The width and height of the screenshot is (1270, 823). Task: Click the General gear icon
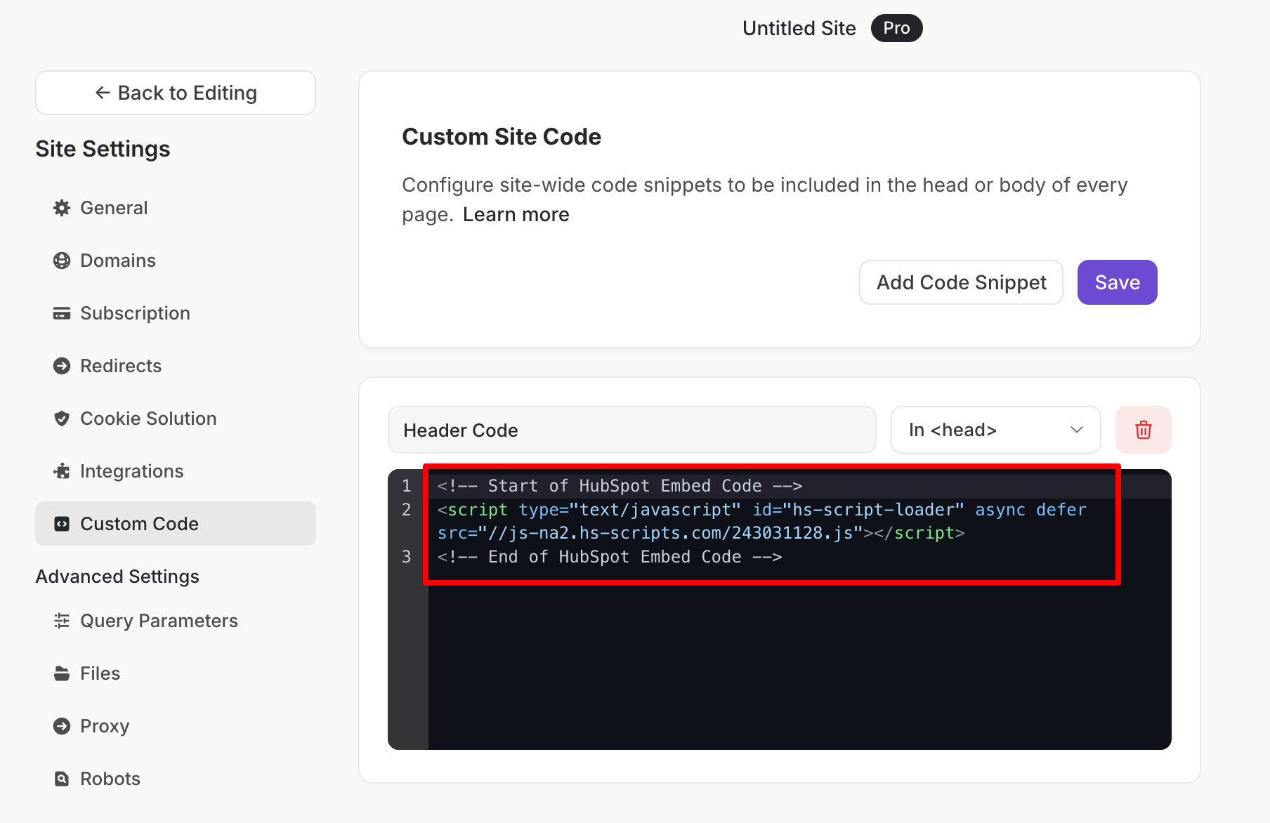pyautogui.click(x=62, y=208)
